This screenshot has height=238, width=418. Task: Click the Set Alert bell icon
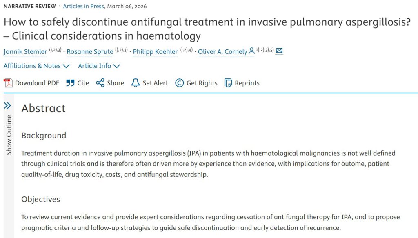[136, 83]
